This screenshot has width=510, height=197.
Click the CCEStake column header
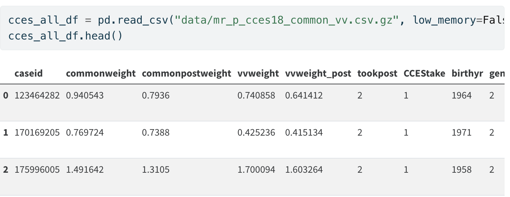tap(424, 74)
